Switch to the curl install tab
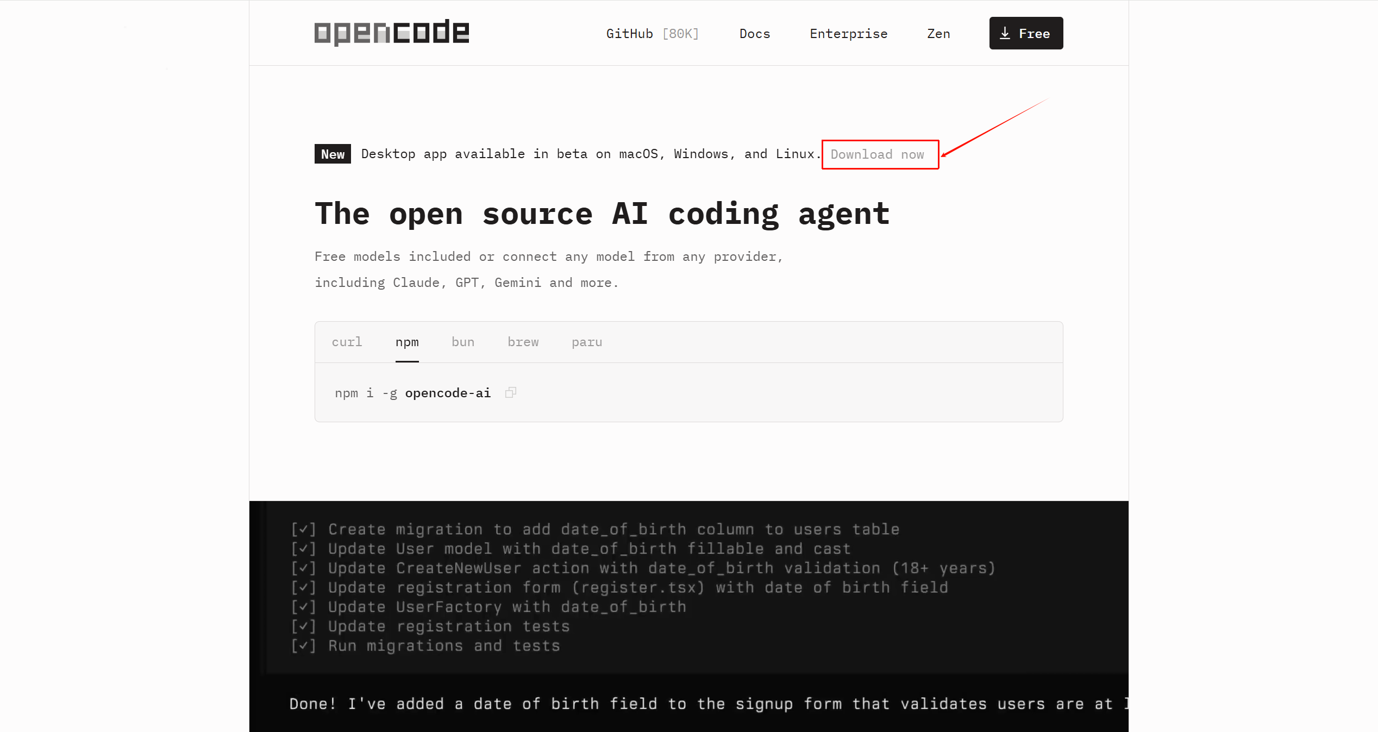Screen dimensions: 1378x732 click(x=347, y=342)
